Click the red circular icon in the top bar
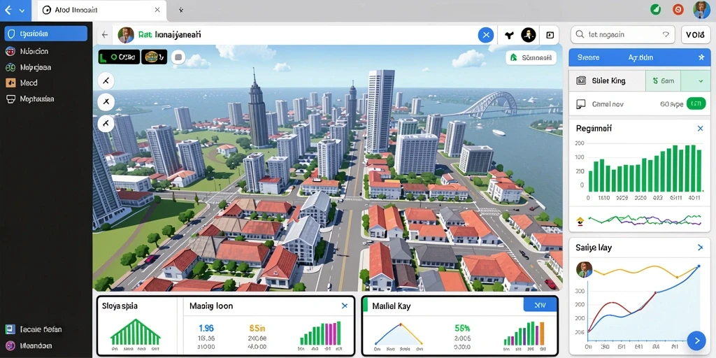 678,9
